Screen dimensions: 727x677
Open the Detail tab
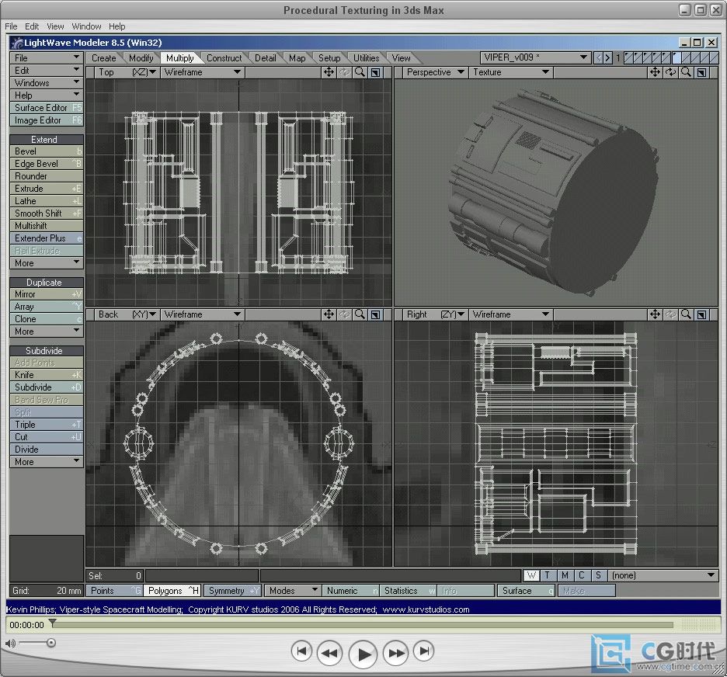pos(265,58)
